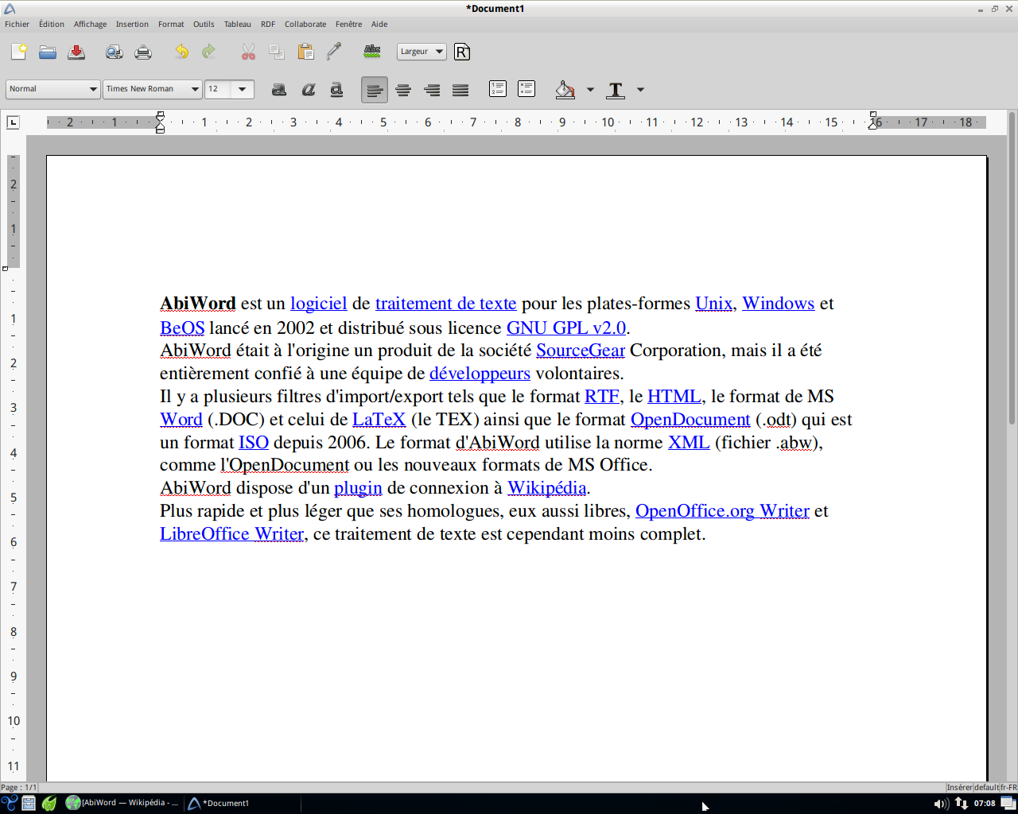Click the 'LaTeX' hyperlink
Image resolution: width=1018 pixels, height=814 pixels.
379,420
